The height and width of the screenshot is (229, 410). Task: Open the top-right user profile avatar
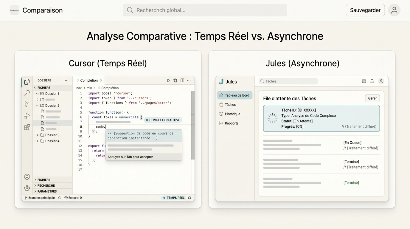[x=394, y=10]
